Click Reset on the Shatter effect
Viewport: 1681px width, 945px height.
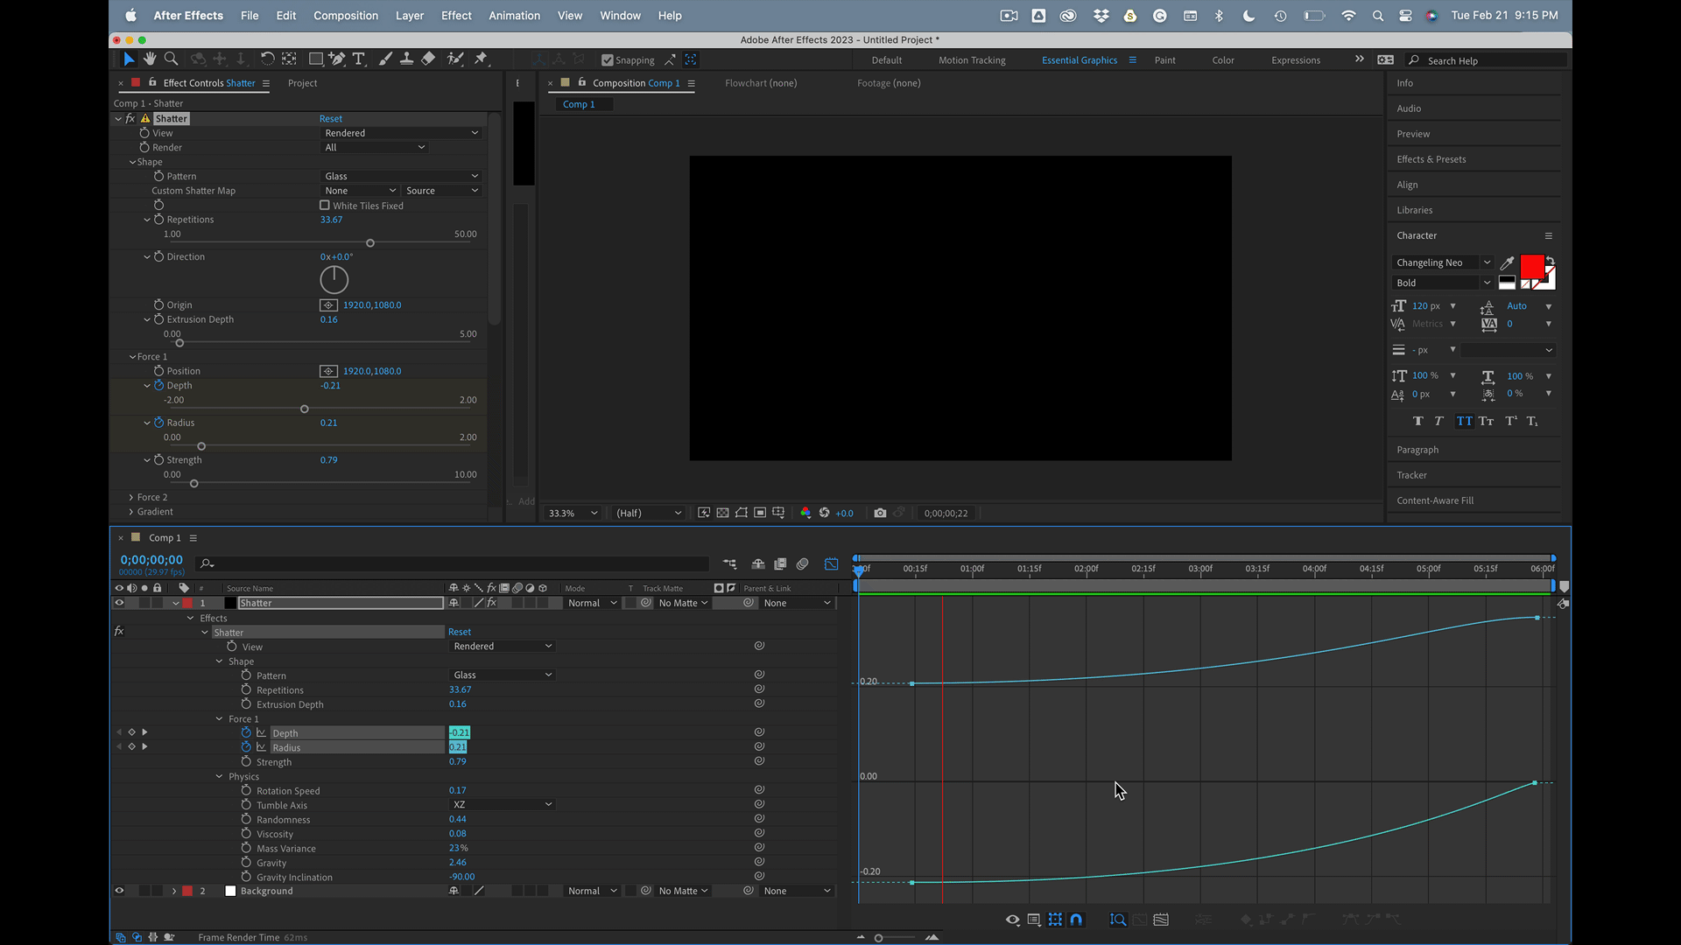(331, 118)
